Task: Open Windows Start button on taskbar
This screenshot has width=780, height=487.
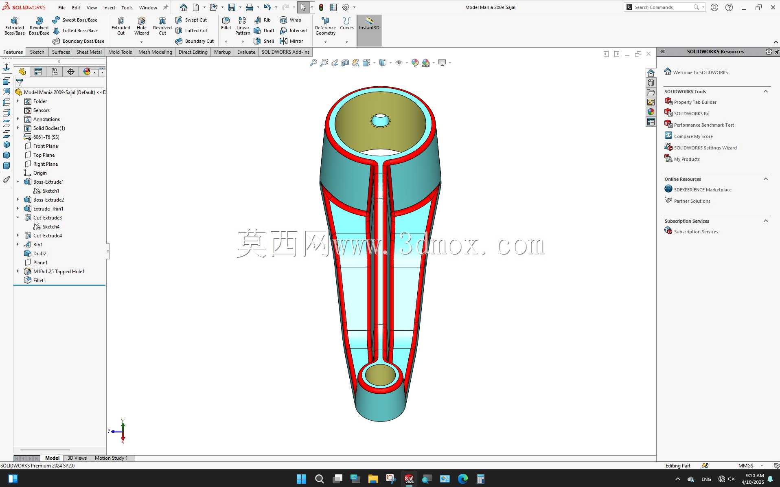Action: [301, 479]
